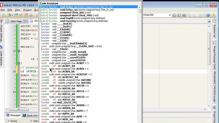Image resolution: width=219 pixels, height=123 pixels.
Task: Close the Start Page tab
Action: point(25,21)
